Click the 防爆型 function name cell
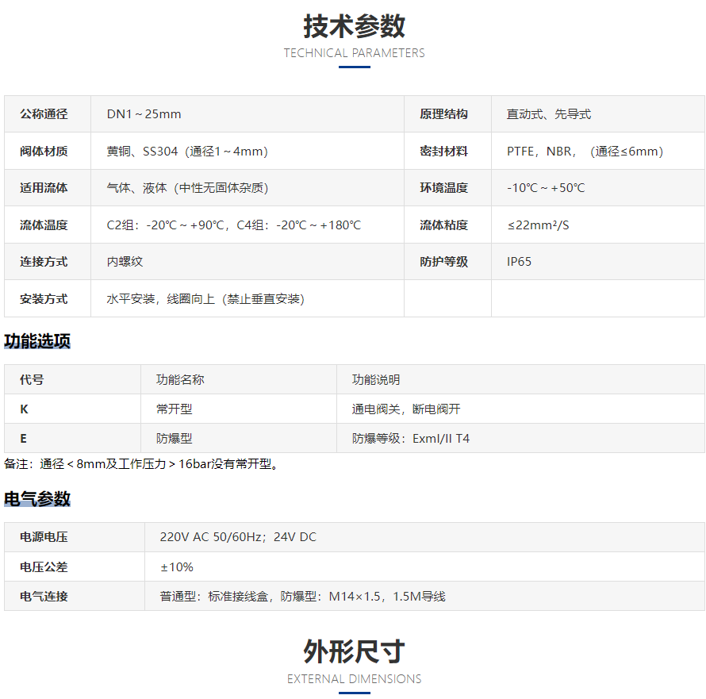 (x=175, y=438)
